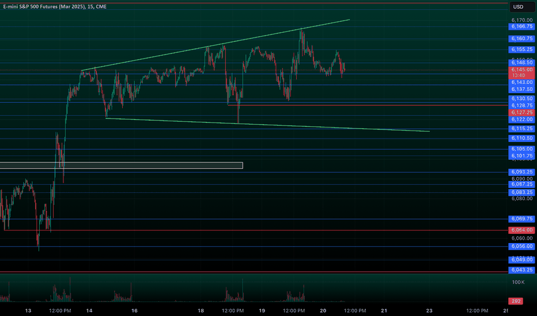537x316 pixels.
Task: Select the 6,087.25 price label
Action: pyautogui.click(x=521, y=184)
